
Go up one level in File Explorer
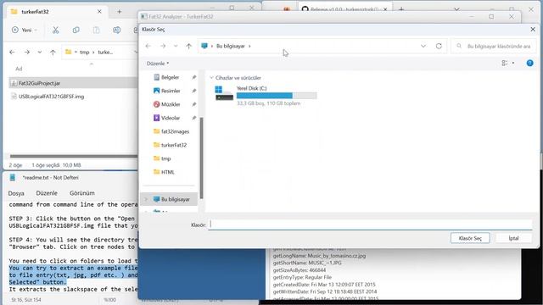pyautogui.click(x=53, y=53)
